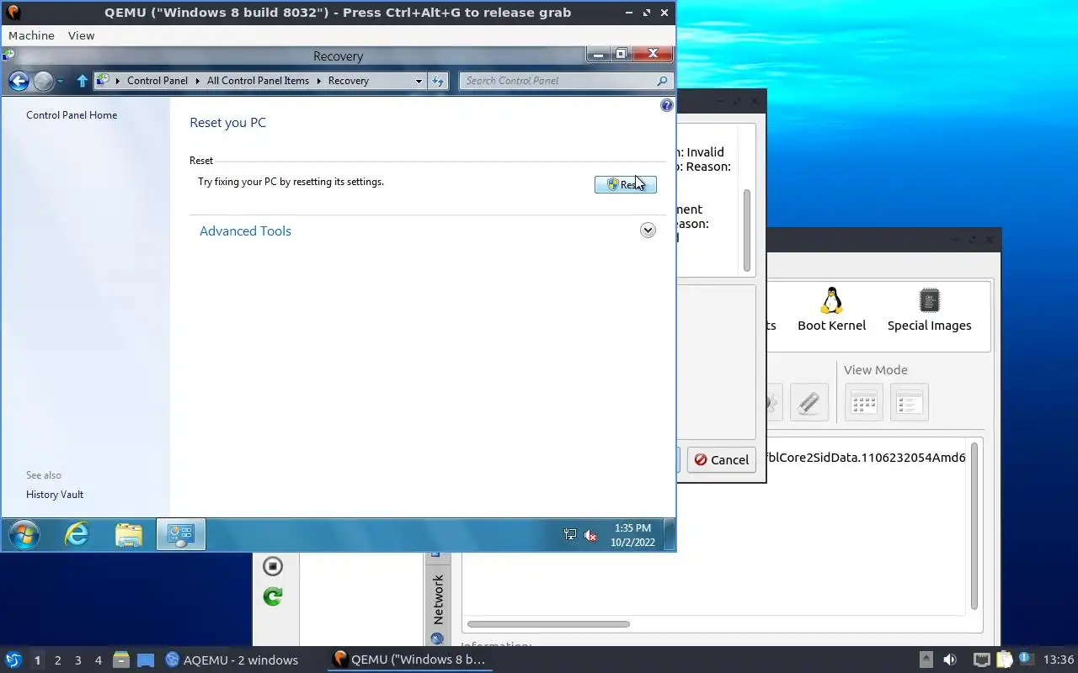Click the AQEMU stop VM icon
Viewport: 1078px width, 673px height.
tap(272, 566)
